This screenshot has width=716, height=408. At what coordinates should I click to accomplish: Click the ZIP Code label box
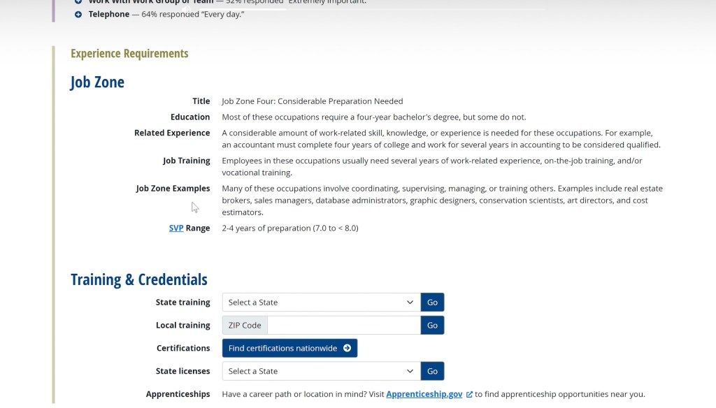(x=245, y=325)
